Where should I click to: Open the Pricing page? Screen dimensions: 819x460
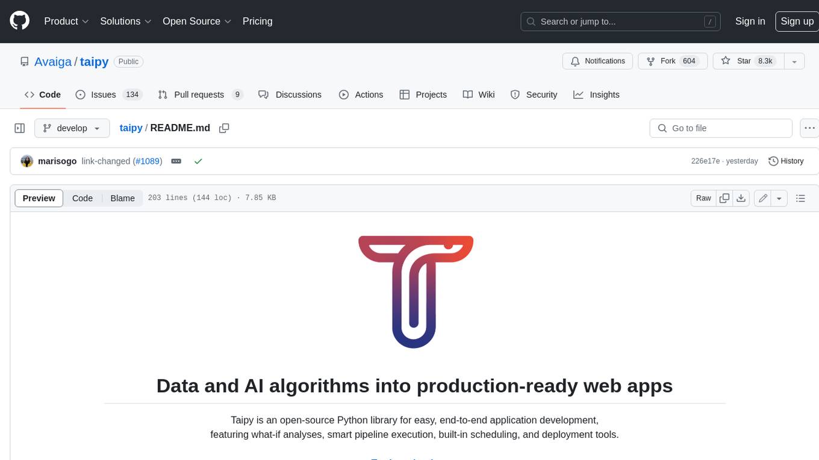pyautogui.click(x=257, y=21)
